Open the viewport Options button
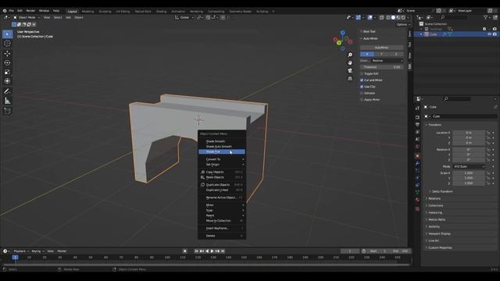 coord(403,24)
